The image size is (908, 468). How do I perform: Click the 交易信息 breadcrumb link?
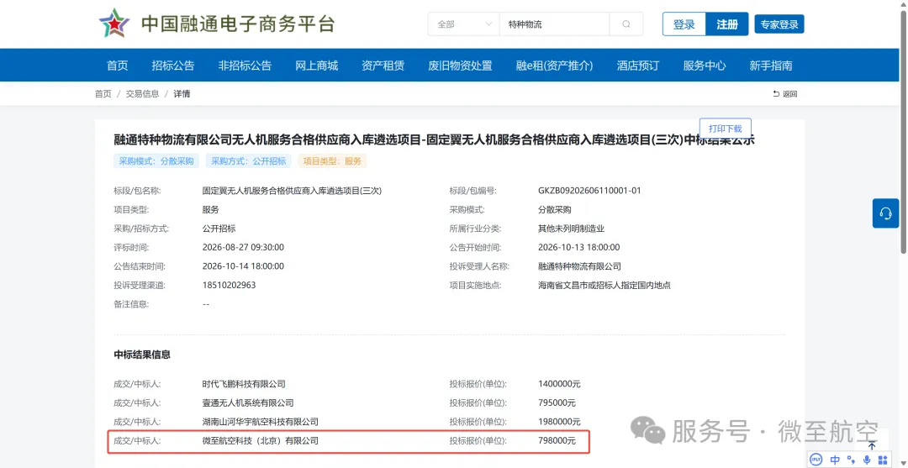tap(142, 94)
